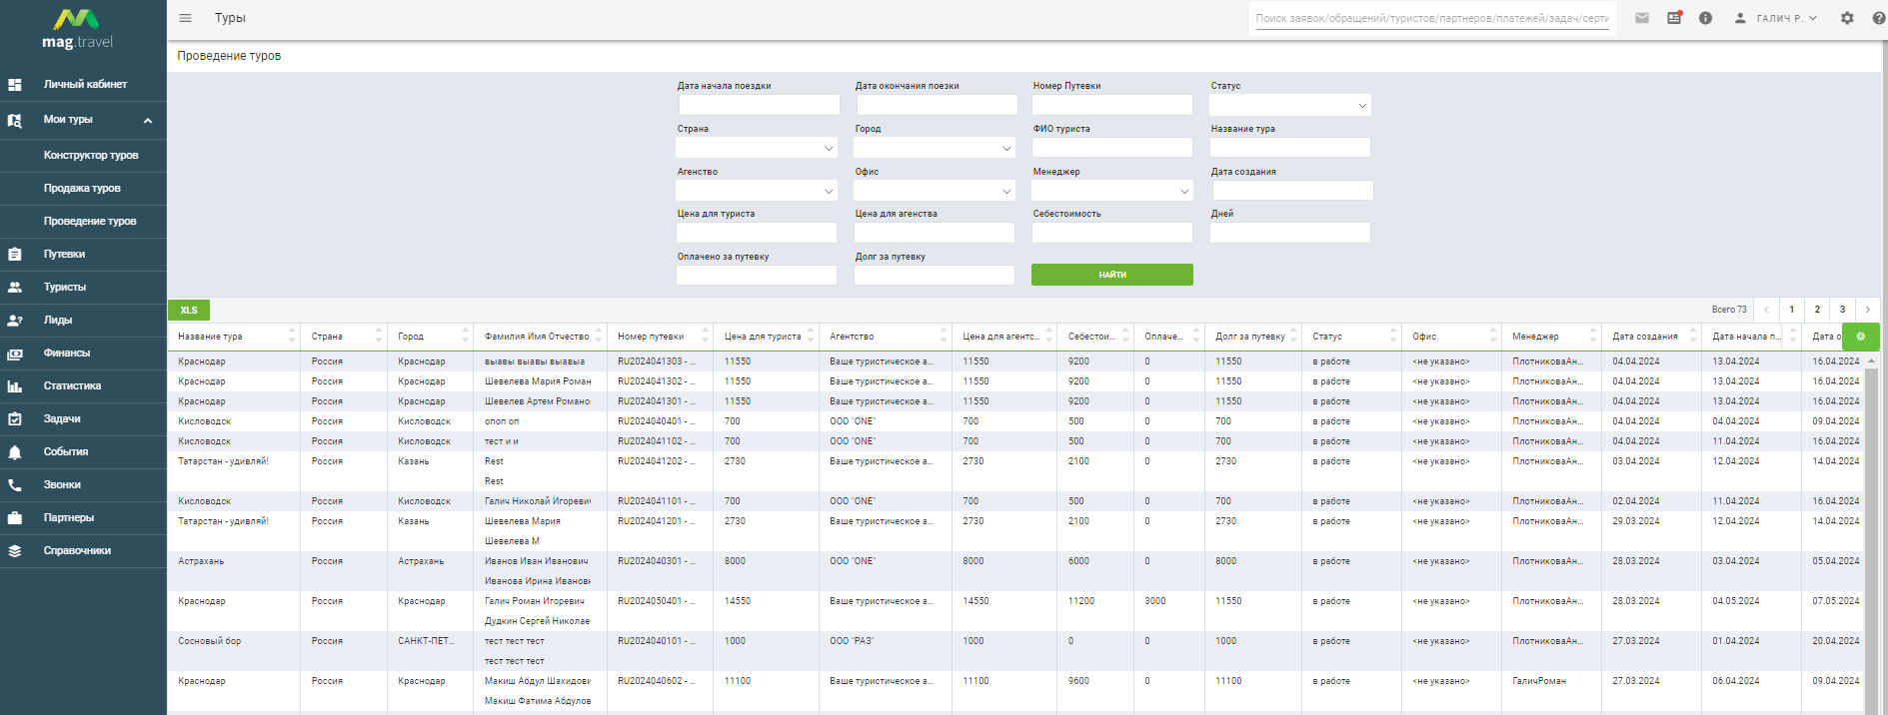Click the help question mark icon
Screen dimensions: 1888x715
pyautogui.click(x=1878, y=18)
